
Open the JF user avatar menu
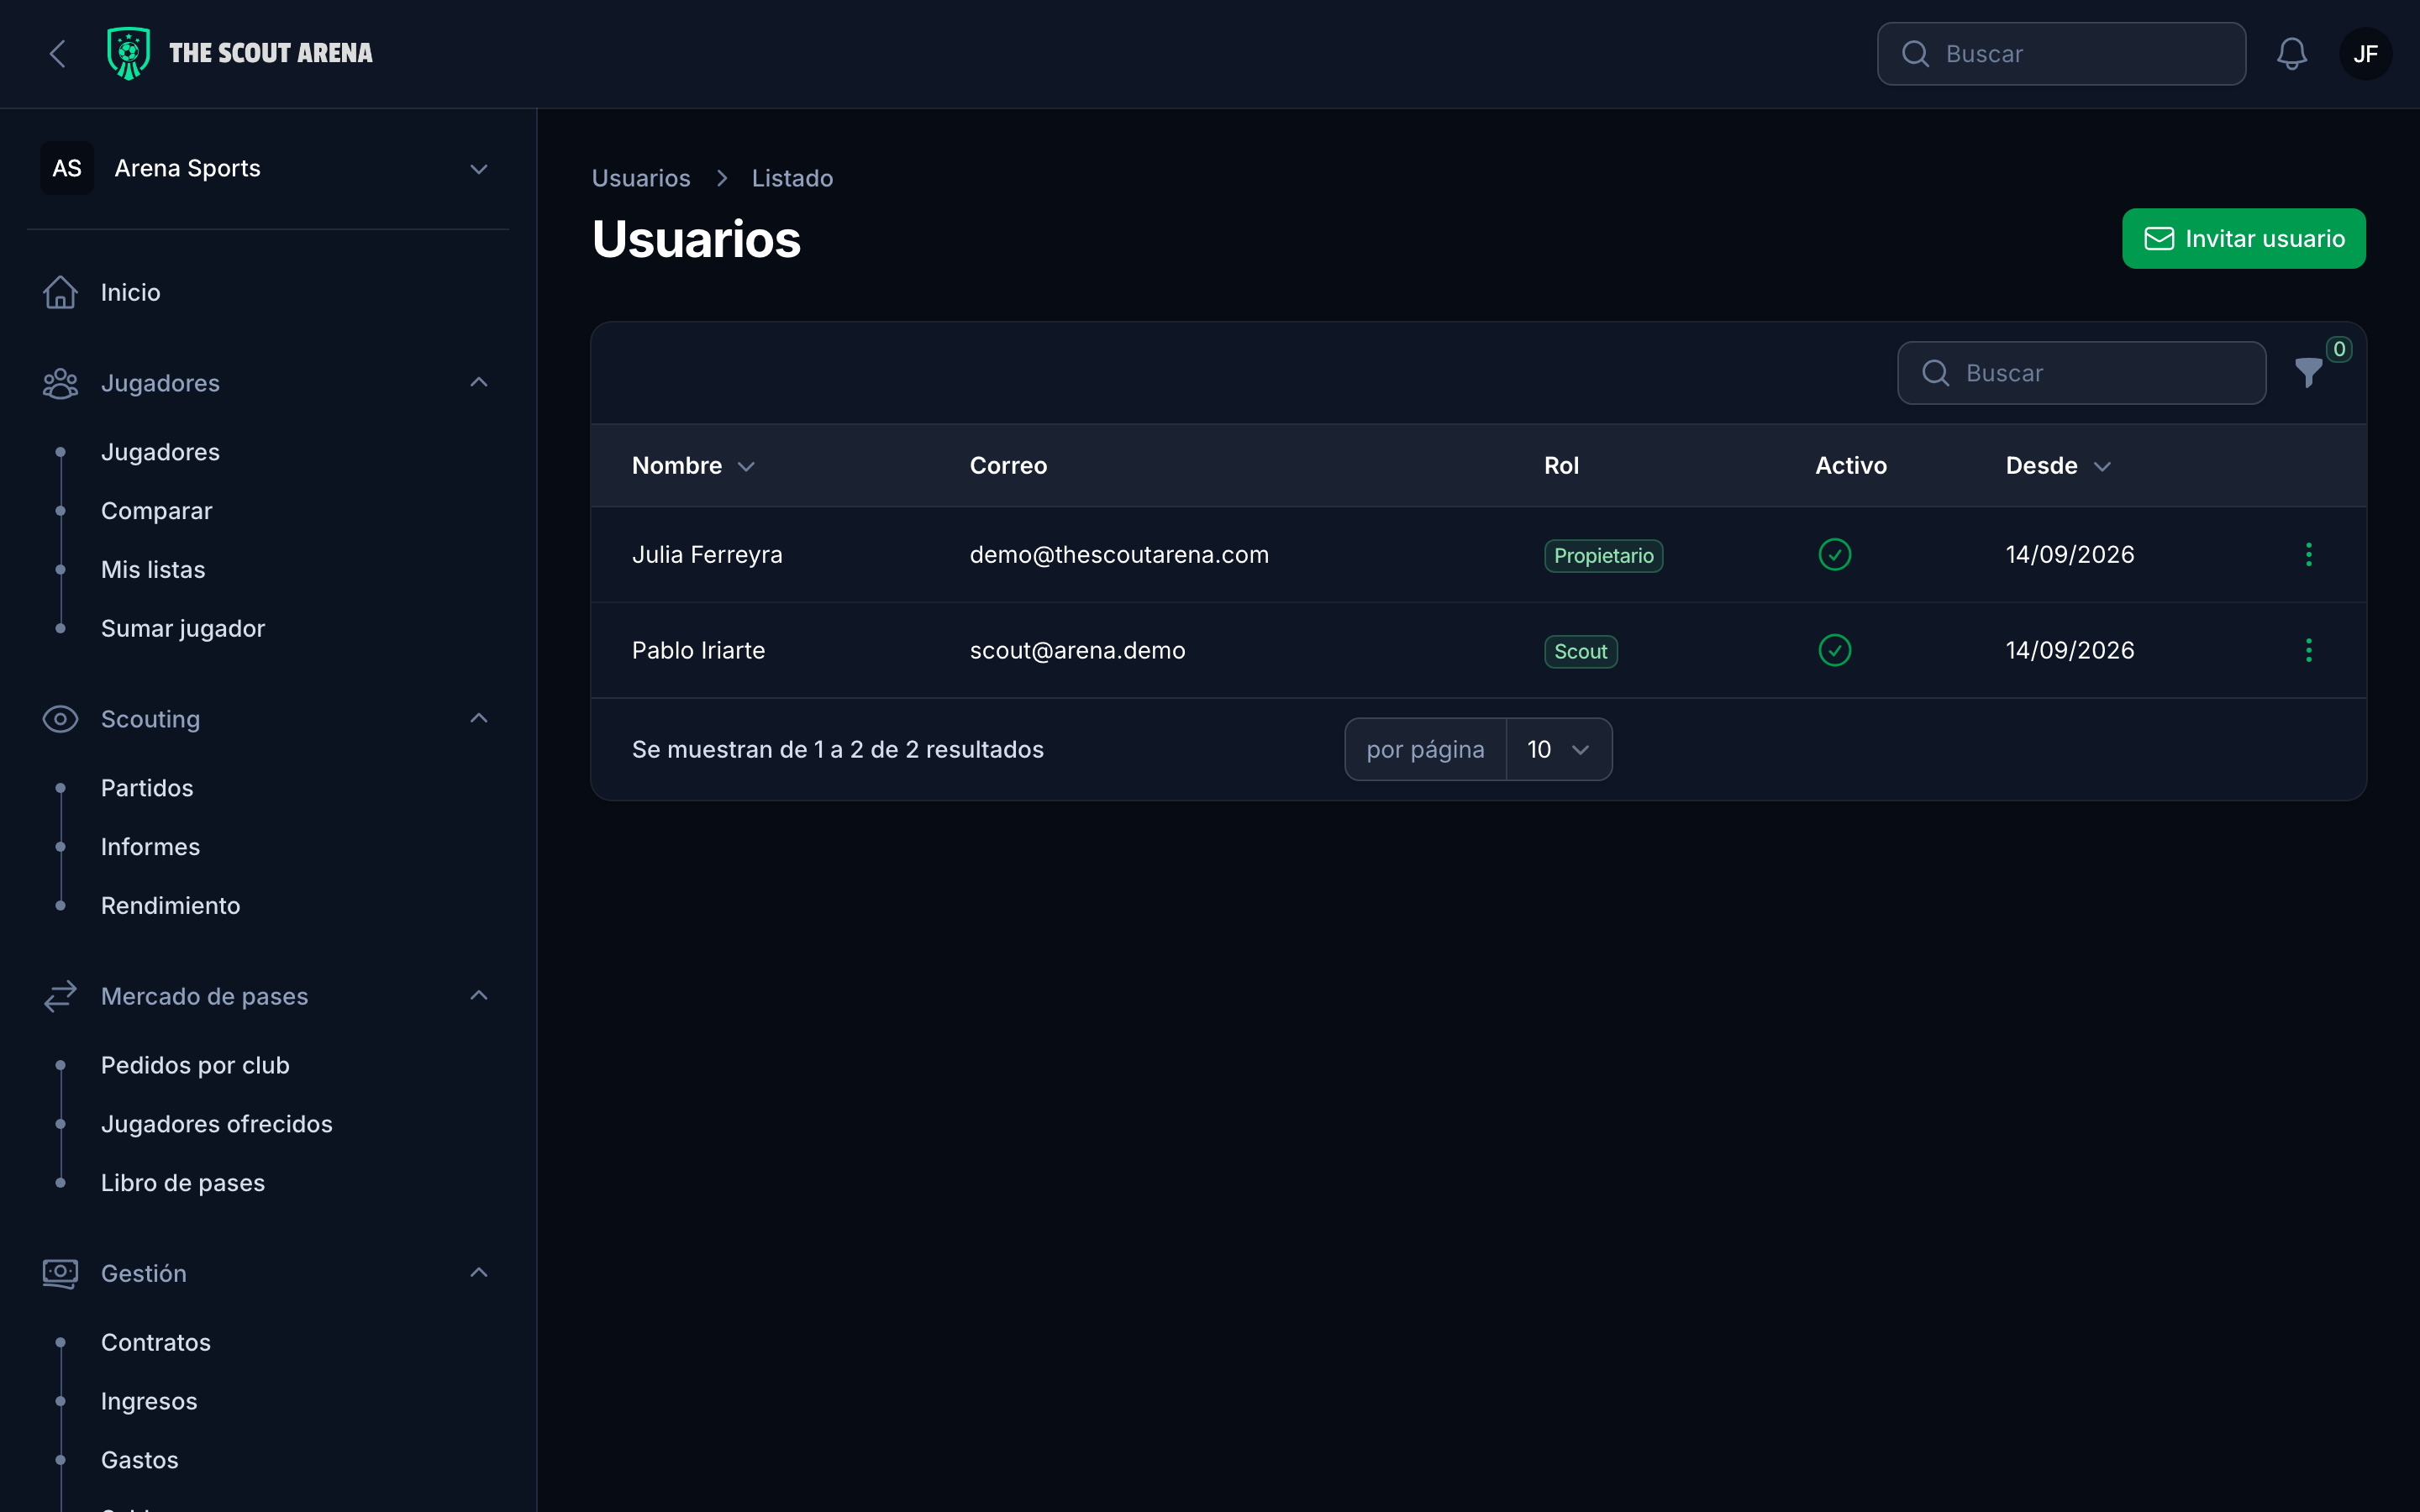click(x=2365, y=54)
